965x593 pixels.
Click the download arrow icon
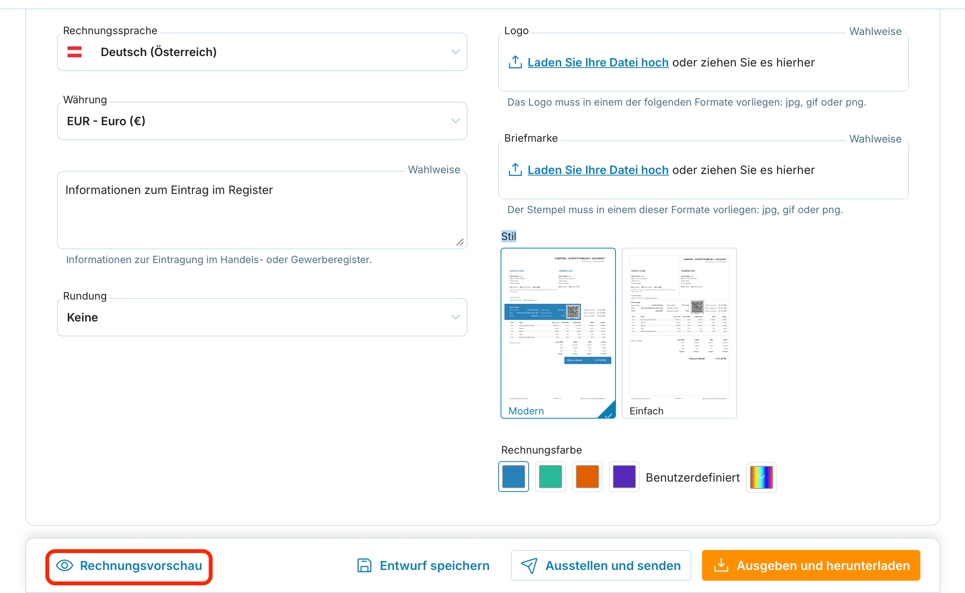(721, 565)
